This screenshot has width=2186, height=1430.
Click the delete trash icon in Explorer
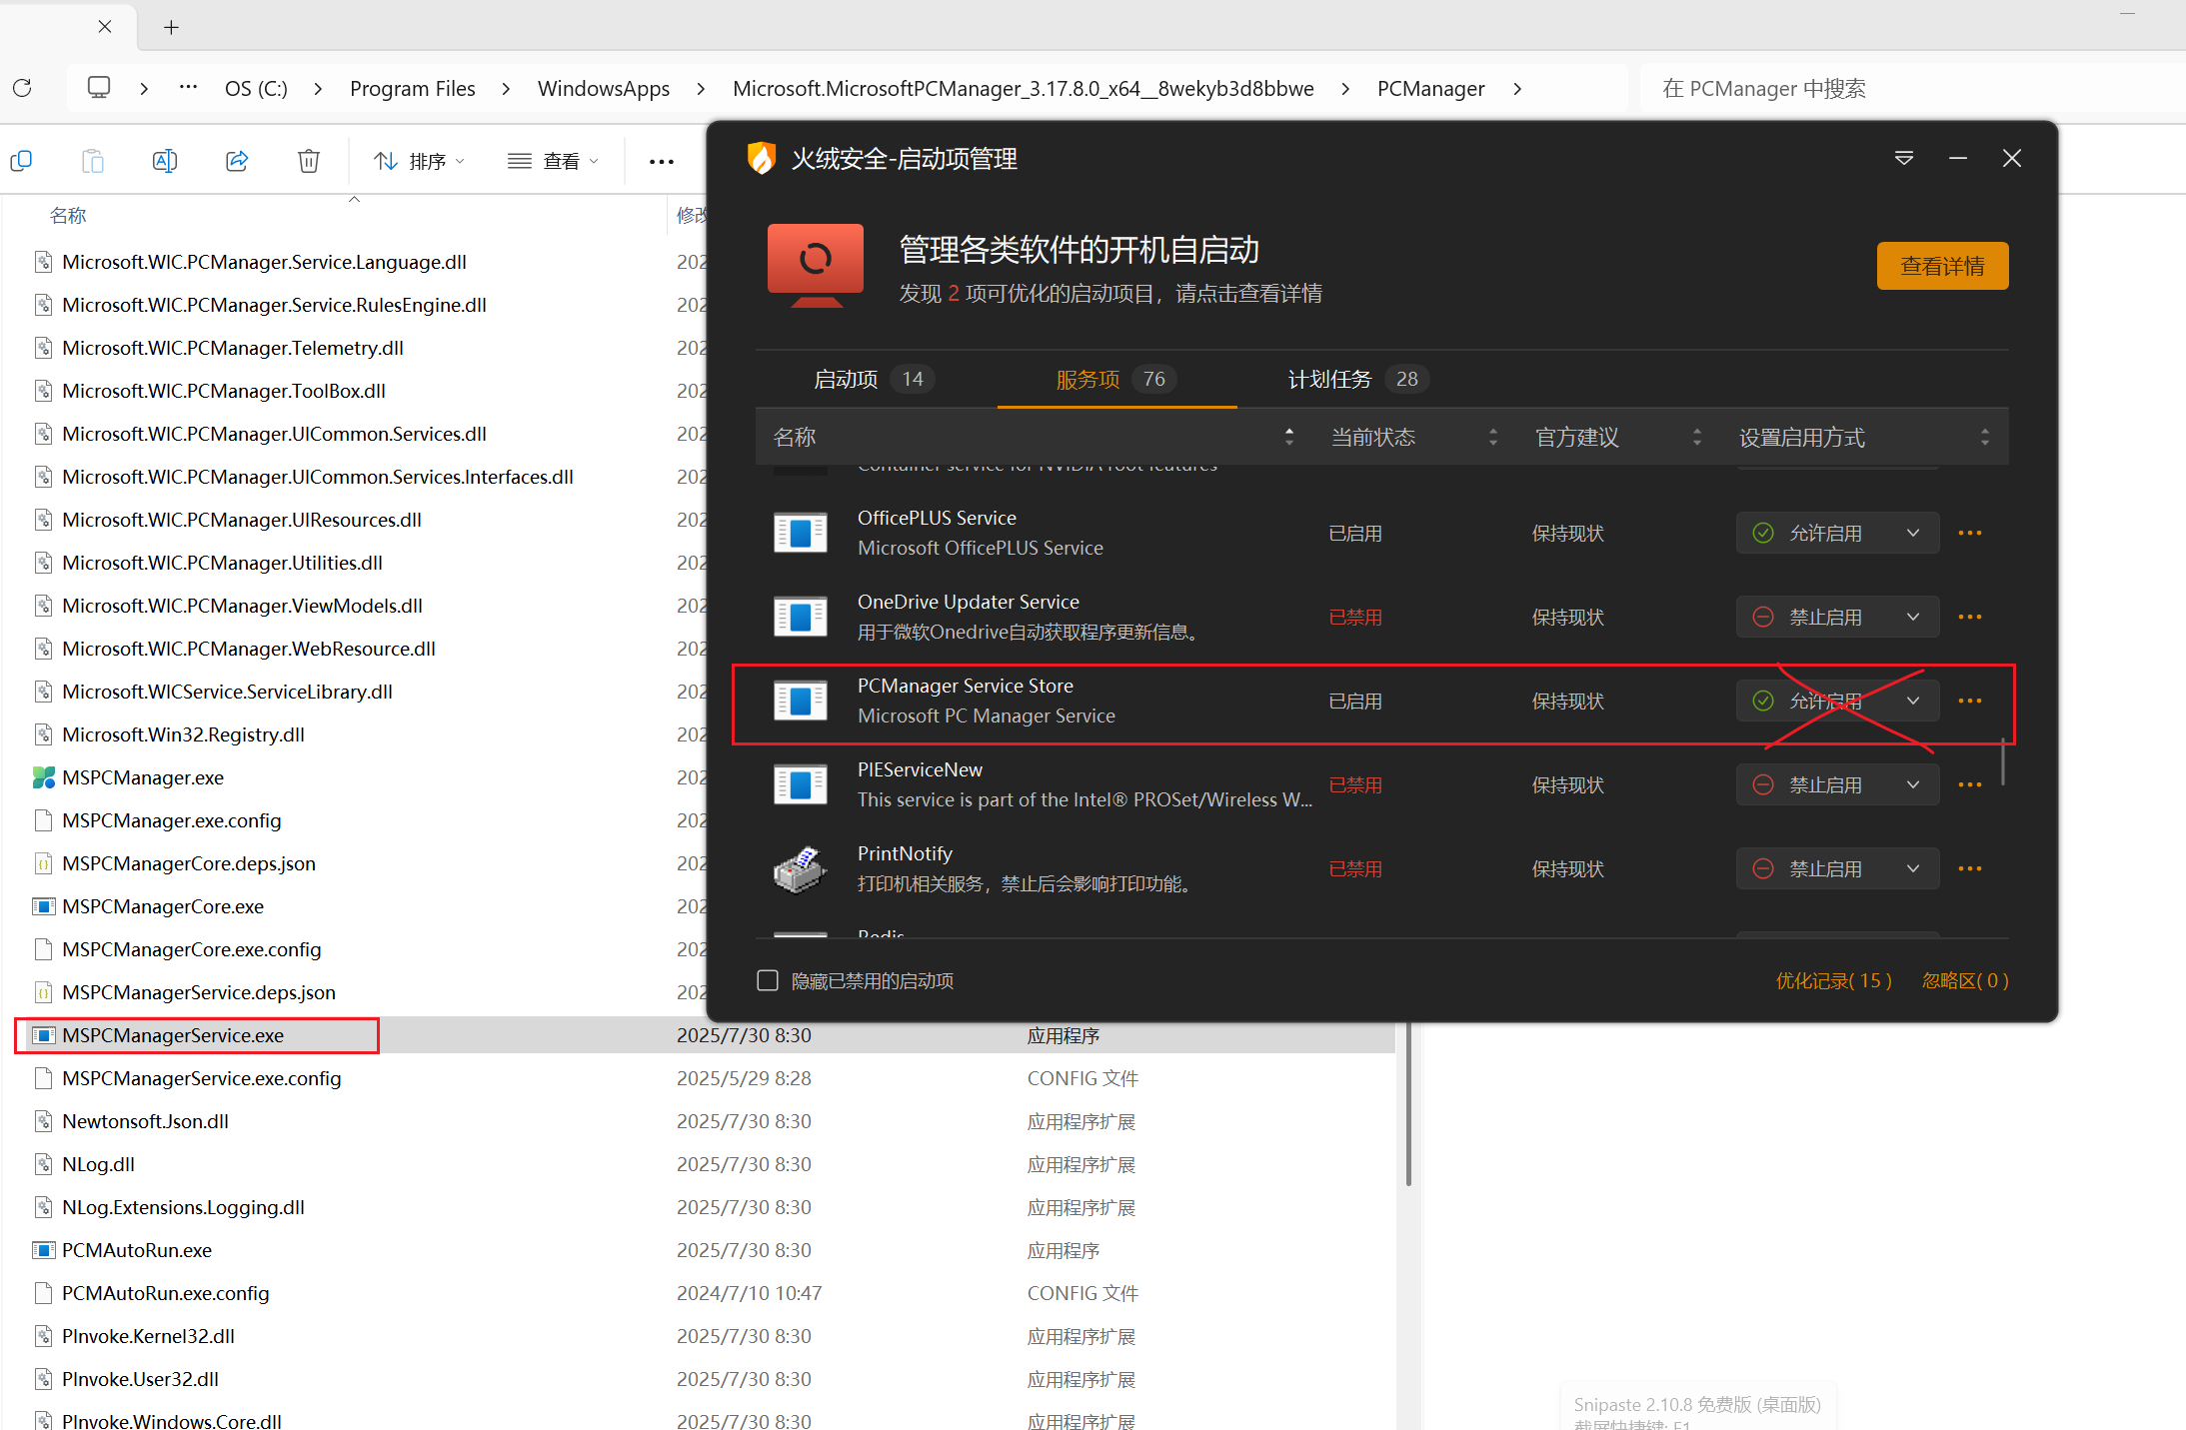pos(309,160)
